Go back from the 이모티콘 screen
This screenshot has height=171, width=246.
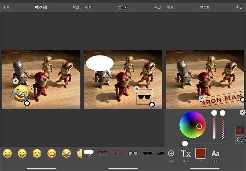pyautogui.click(x=6, y=7)
